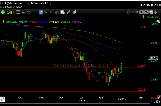Click the 1.02(4.02%) net change text
The image size is (161, 106).
[x=153, y=17]
